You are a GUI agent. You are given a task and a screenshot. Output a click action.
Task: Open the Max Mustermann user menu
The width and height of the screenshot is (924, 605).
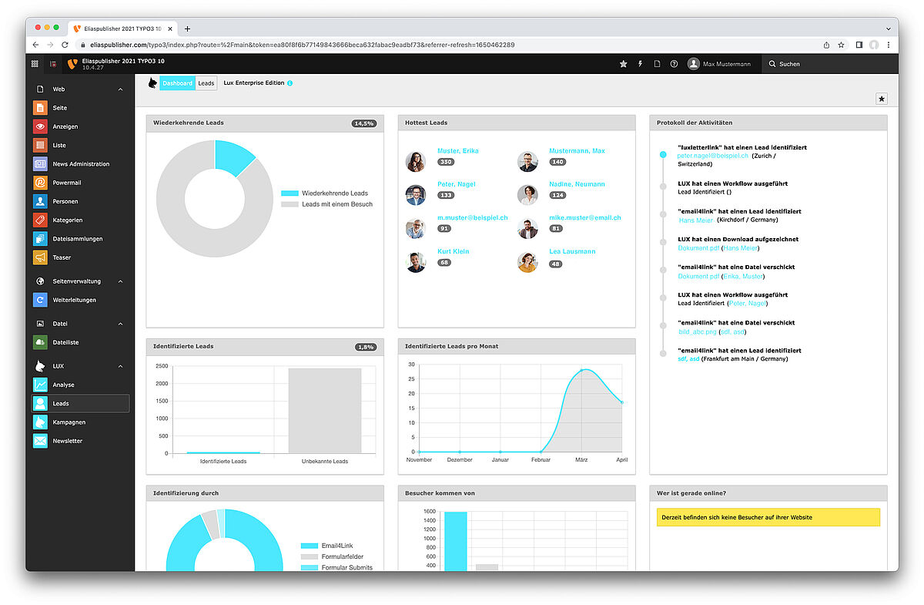pos(721,64)
